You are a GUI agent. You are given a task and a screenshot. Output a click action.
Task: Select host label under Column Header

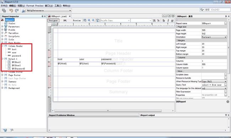coord(14,49)
